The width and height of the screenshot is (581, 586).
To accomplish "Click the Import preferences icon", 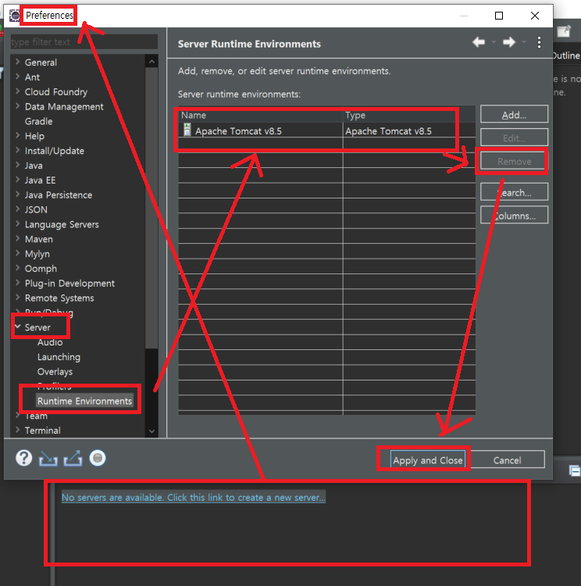I will [48, 458].
